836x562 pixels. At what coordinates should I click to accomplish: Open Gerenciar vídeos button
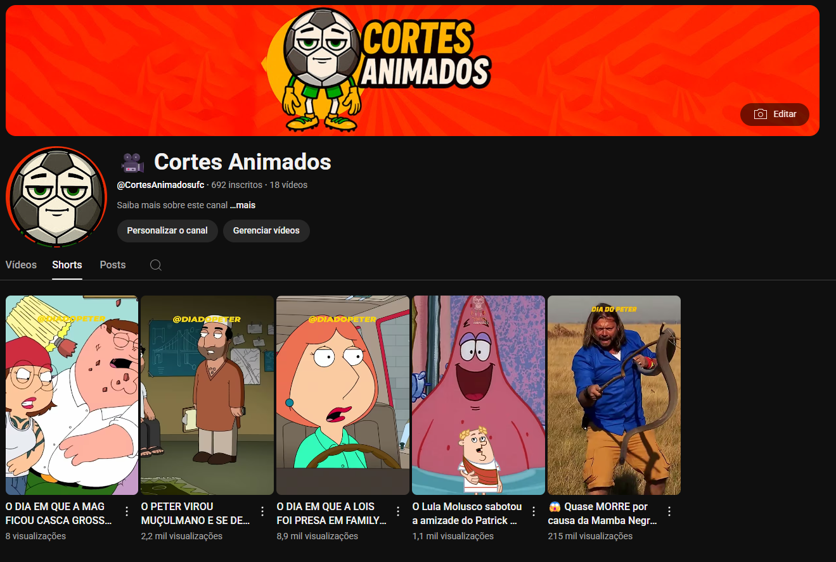pyautogui.click(x=266, y=231)
